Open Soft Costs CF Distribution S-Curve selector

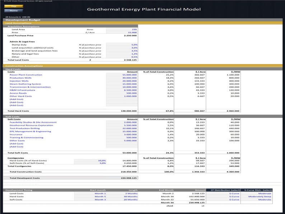pos(223,200)
